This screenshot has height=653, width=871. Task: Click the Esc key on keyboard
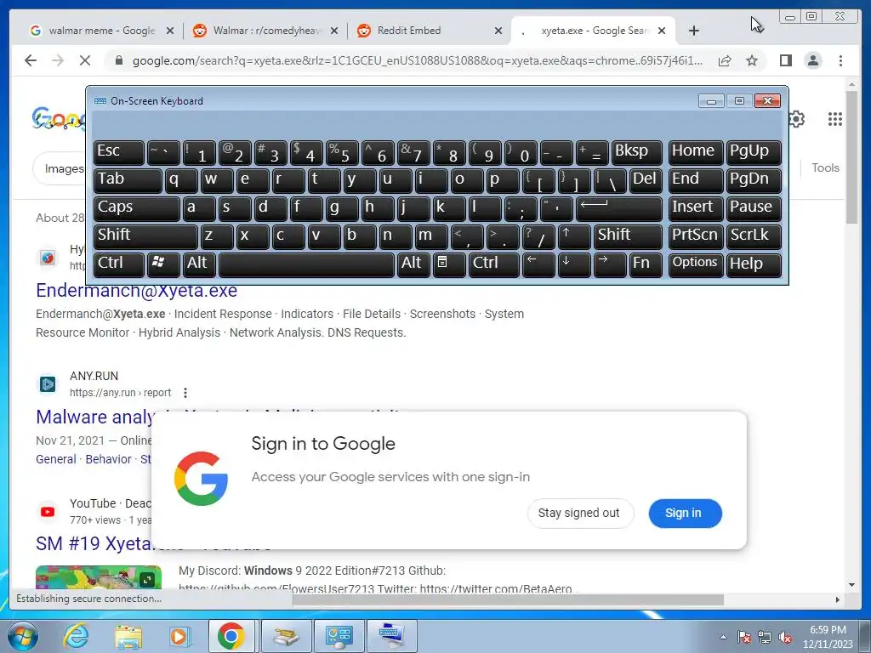point(119,153)
